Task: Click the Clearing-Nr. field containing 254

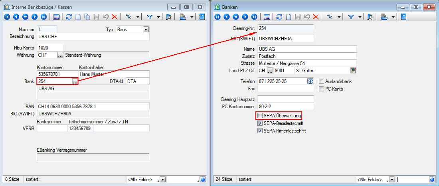Action: click(x=285, y=28)
